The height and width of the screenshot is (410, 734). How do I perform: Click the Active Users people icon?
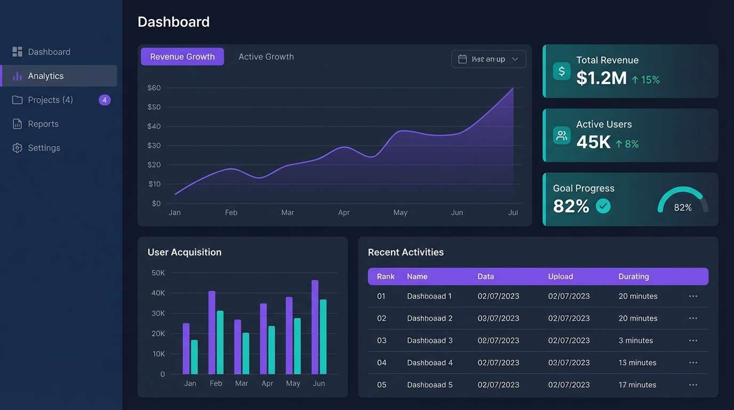tap(561, 135)
